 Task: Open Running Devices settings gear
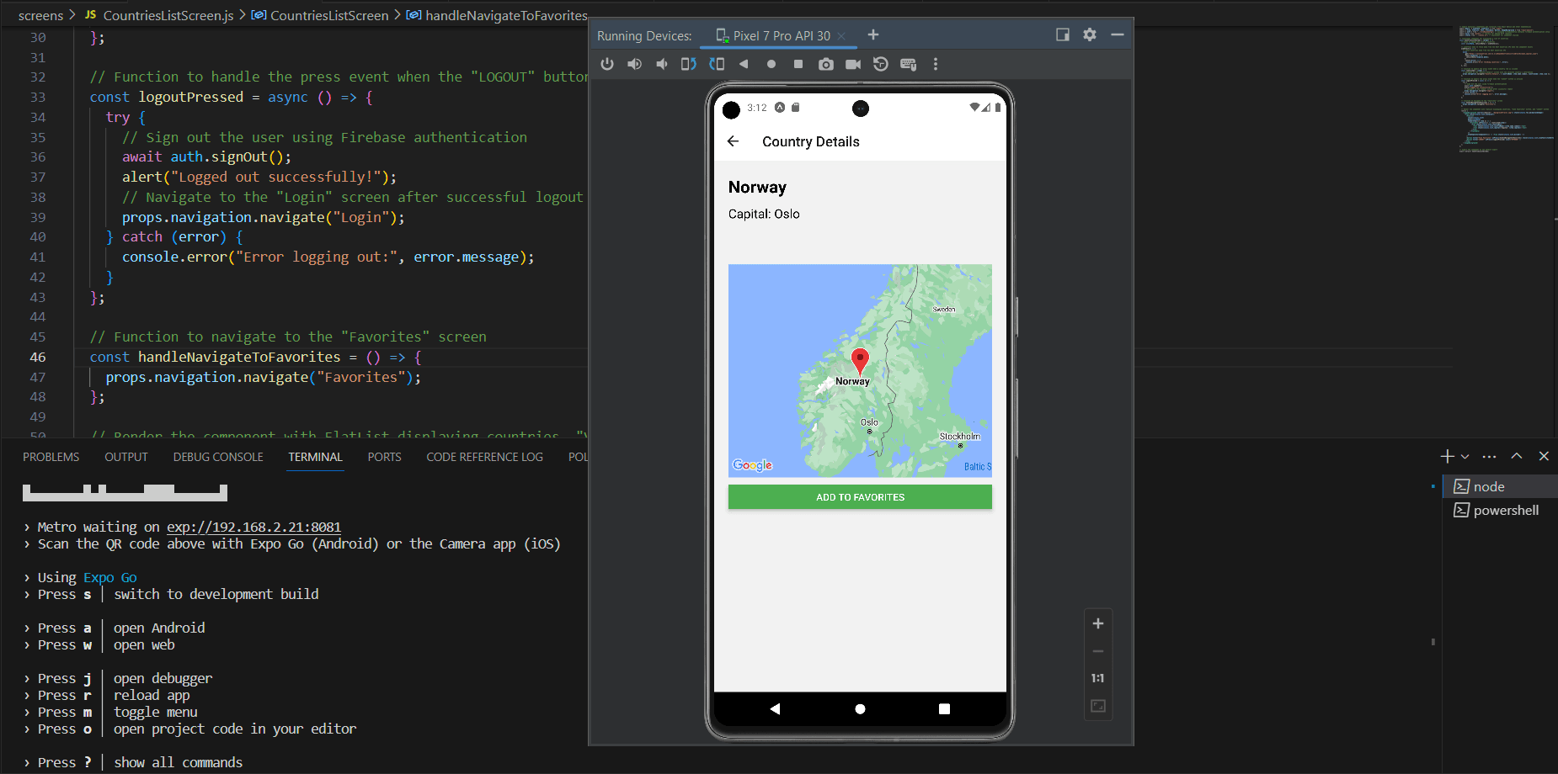[x=1090, y=34]
